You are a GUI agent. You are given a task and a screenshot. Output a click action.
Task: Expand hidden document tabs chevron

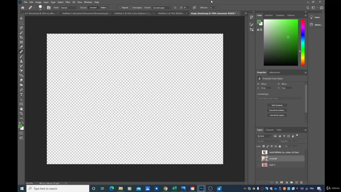click(x=246, y=13)
